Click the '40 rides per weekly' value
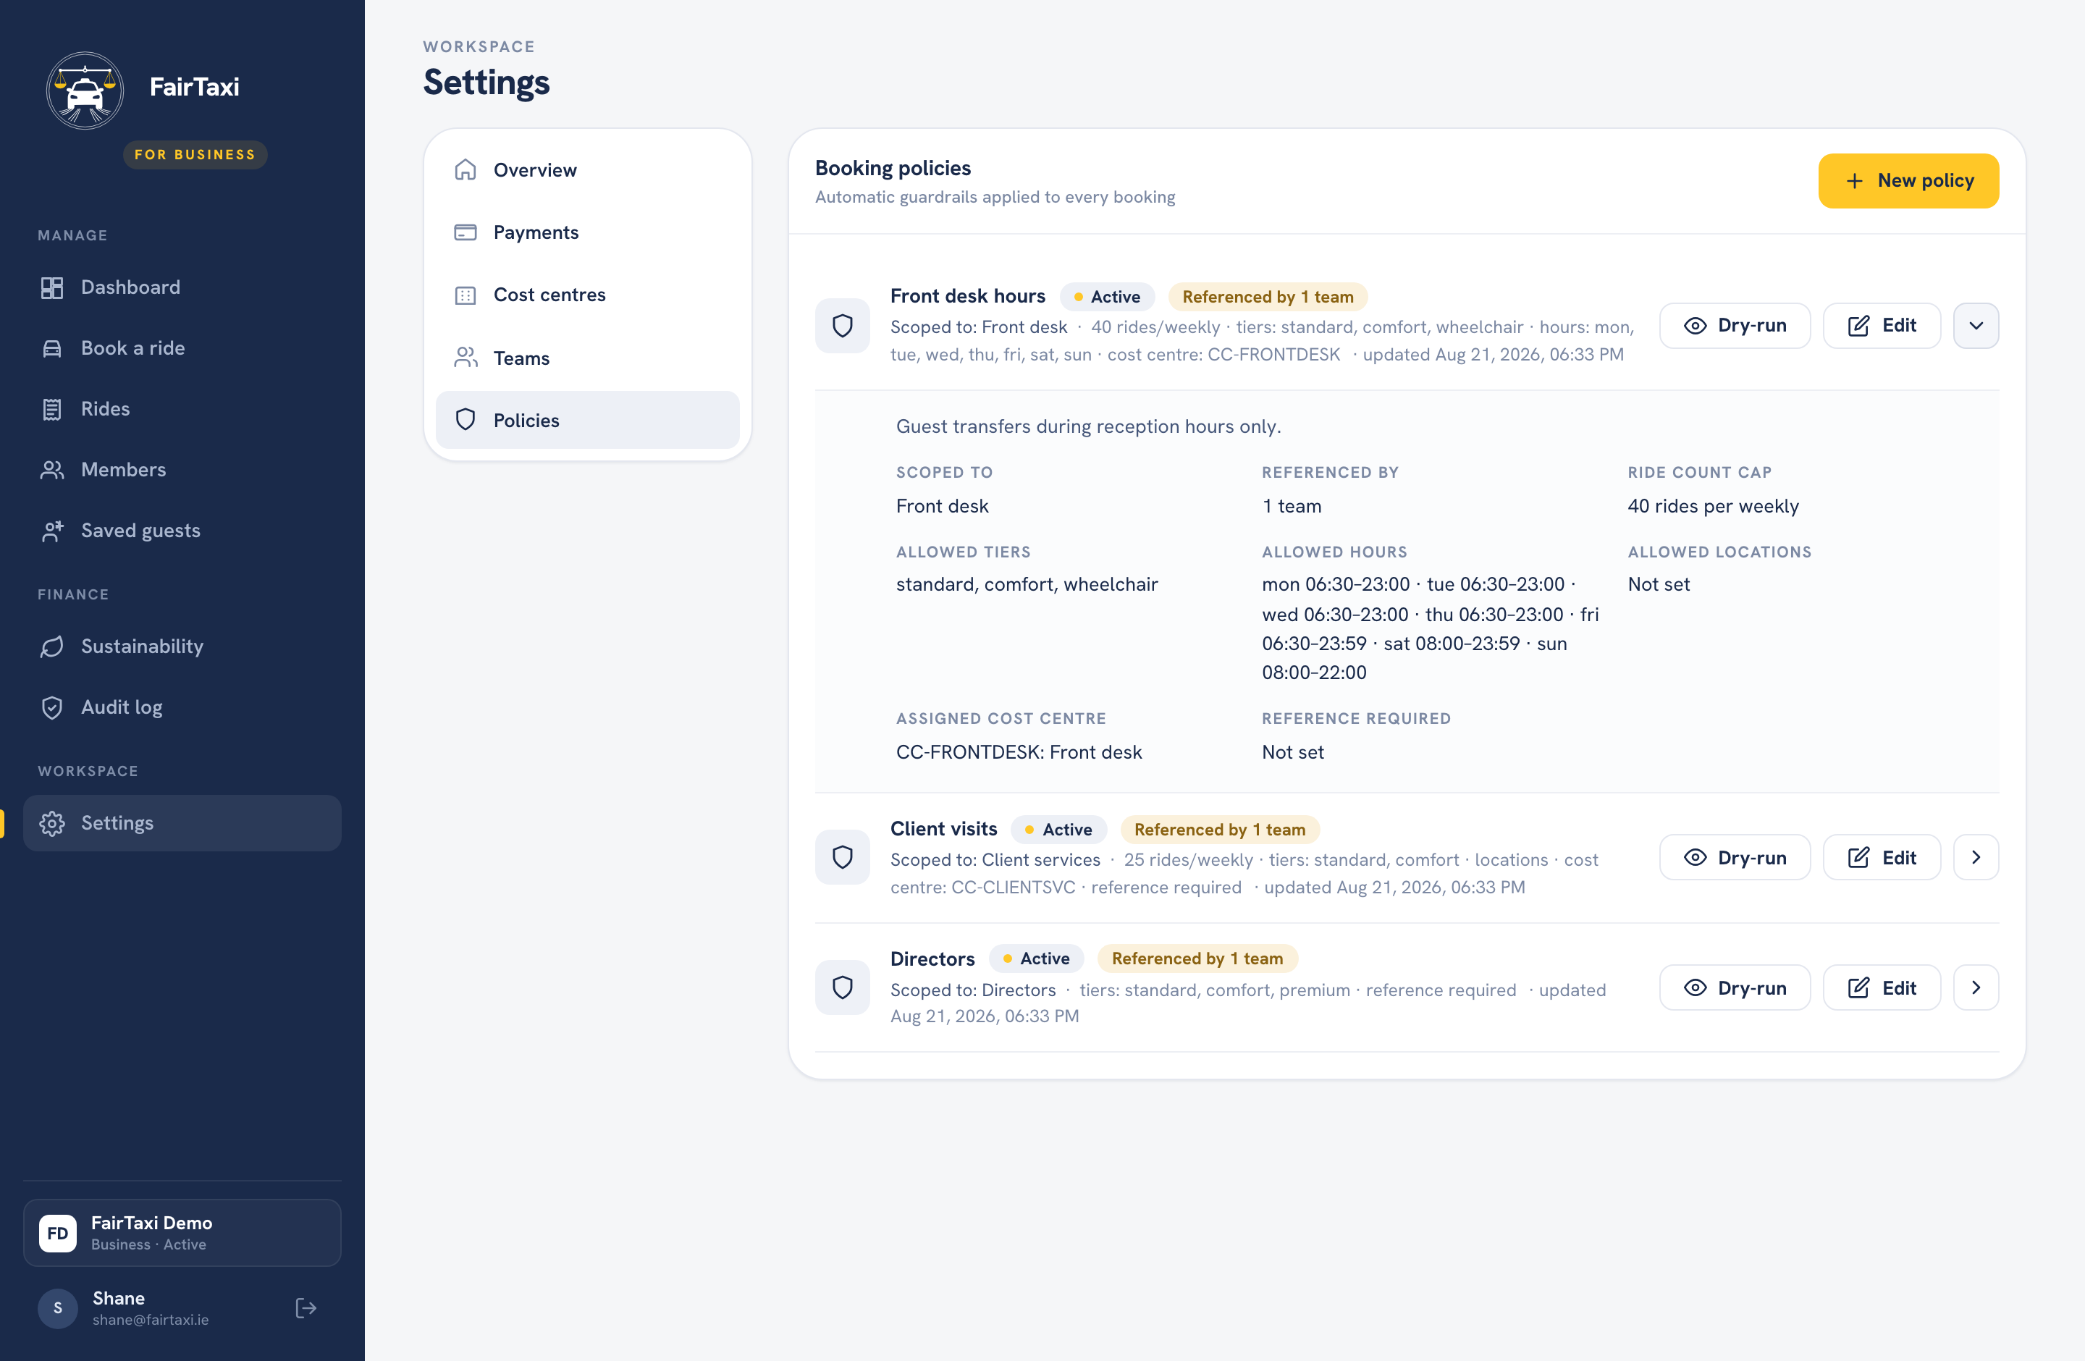2085x1361 pixels. pos(1713,506)
